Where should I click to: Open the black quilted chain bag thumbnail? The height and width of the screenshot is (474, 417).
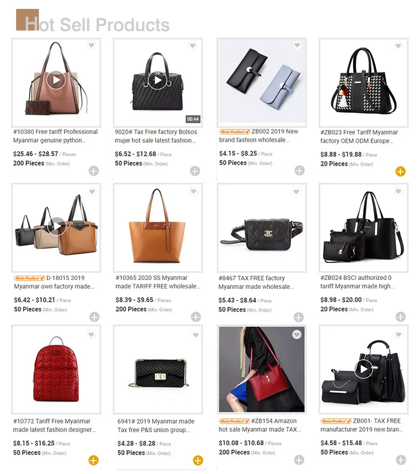tap(157, 370)
